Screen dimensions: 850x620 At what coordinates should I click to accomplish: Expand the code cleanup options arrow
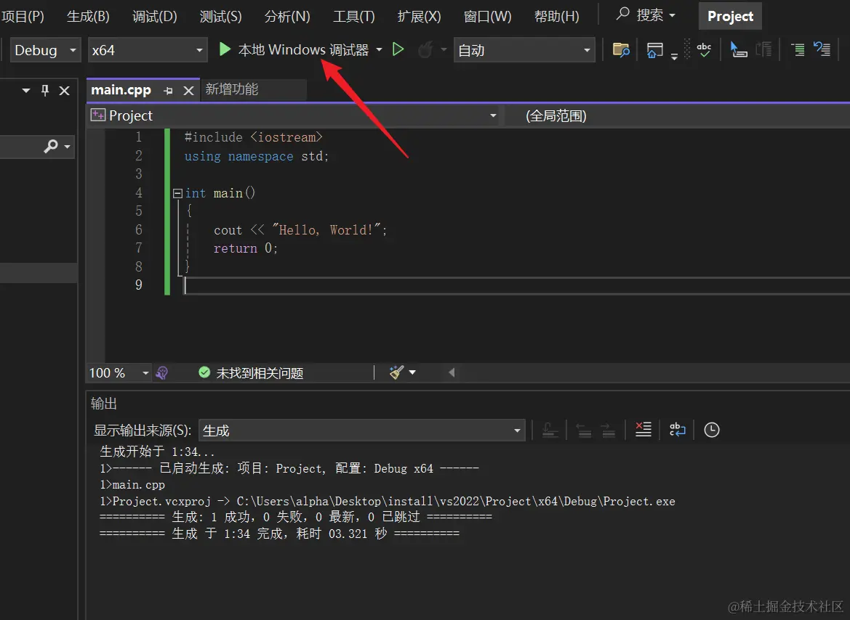coord(412,372)
